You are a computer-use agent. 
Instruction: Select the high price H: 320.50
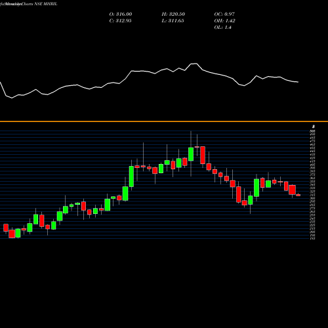173,14
